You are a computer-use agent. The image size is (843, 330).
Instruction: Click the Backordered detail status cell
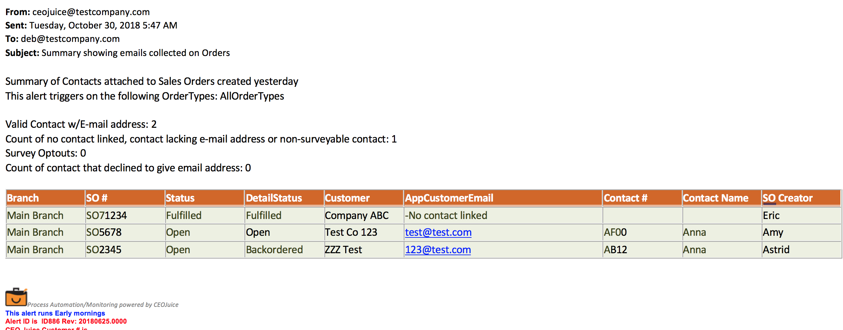(x=284, y=250)
